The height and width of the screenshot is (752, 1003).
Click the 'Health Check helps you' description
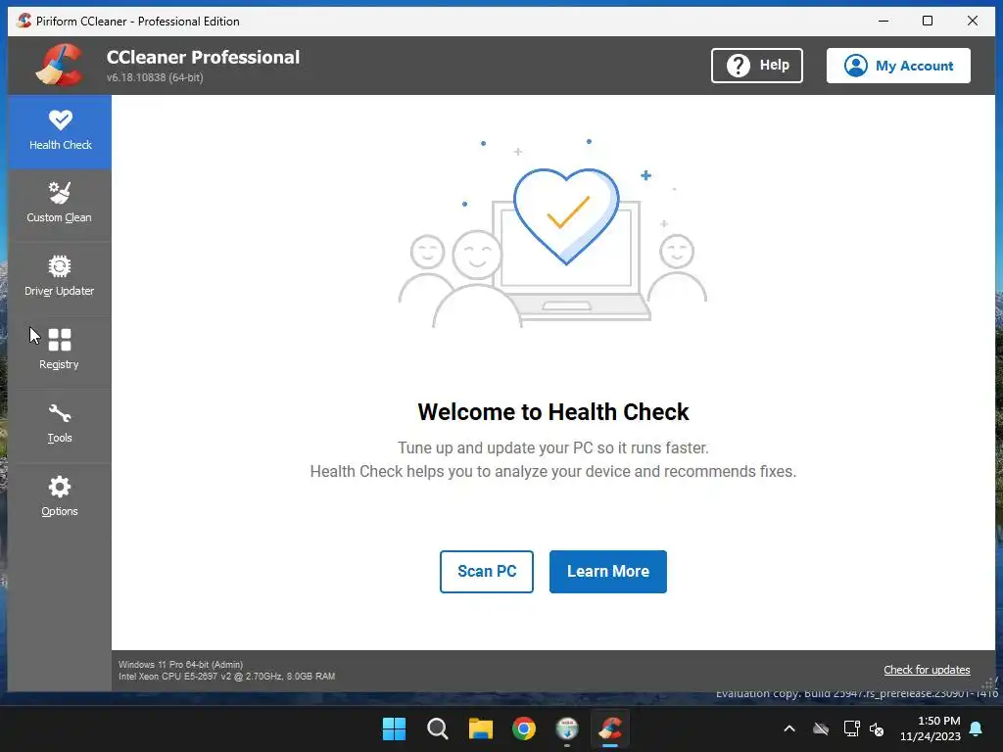point(553,471)
